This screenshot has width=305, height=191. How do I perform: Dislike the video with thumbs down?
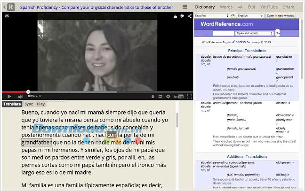tap(182, 16)
